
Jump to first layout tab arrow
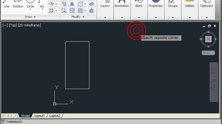tap(3, 116)
